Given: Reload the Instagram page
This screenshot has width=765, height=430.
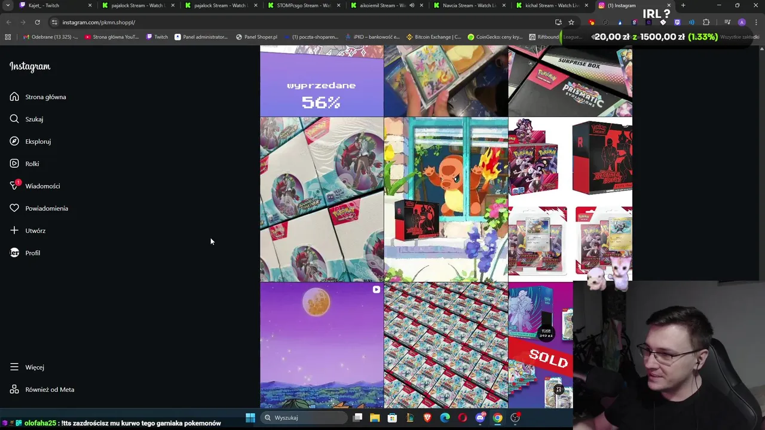Looking at the screenshot, I should coord(37,22).
